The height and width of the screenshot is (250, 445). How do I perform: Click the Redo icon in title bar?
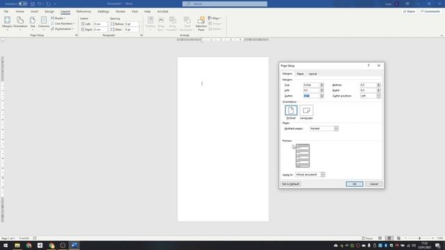point(48,3)
